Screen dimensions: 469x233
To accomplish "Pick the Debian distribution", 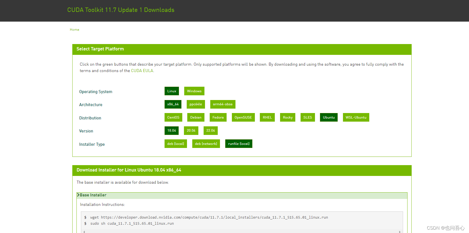I will tap(196, 117).
